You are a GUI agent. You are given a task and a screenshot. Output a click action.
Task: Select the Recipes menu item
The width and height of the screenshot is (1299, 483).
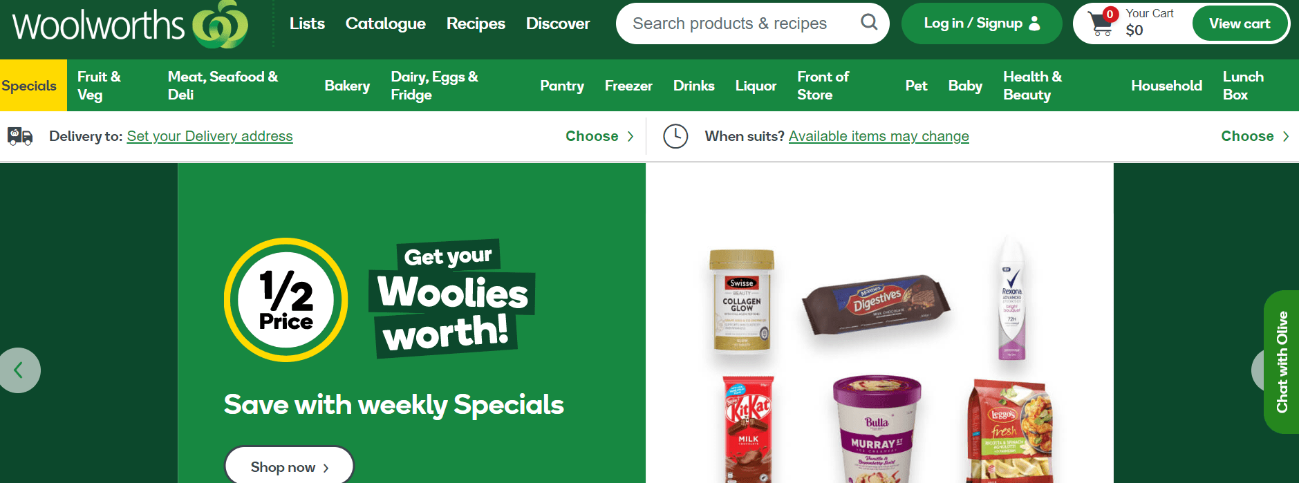tap(476, 23)
